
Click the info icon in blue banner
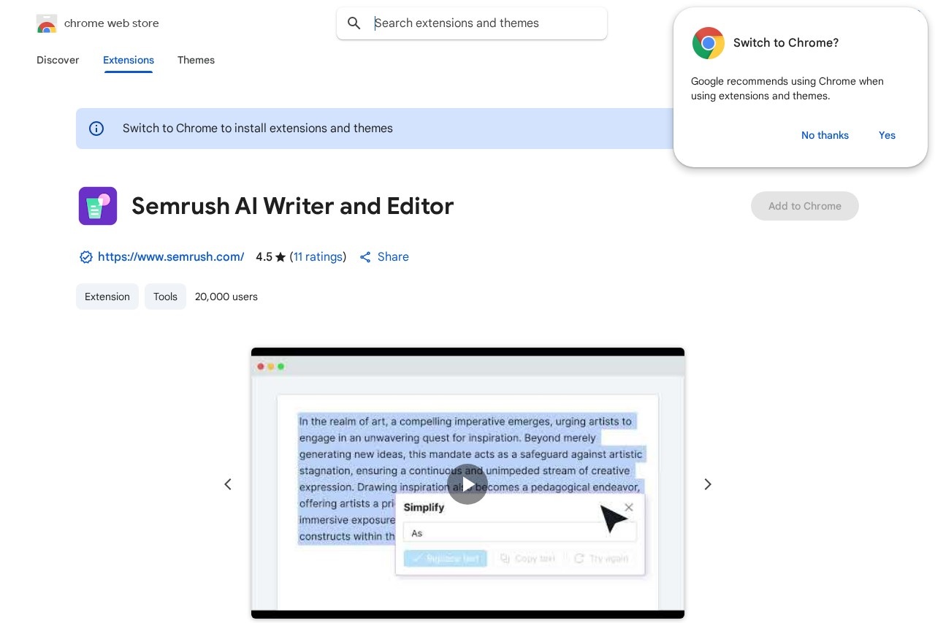click(96, 129)
